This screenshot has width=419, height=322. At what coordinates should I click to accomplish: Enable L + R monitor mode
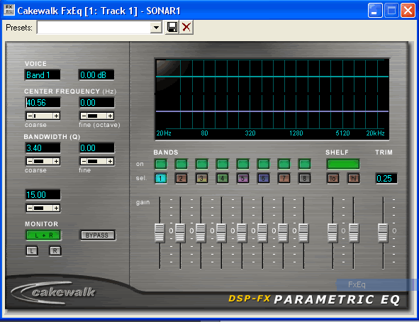(x=43, y=235)
